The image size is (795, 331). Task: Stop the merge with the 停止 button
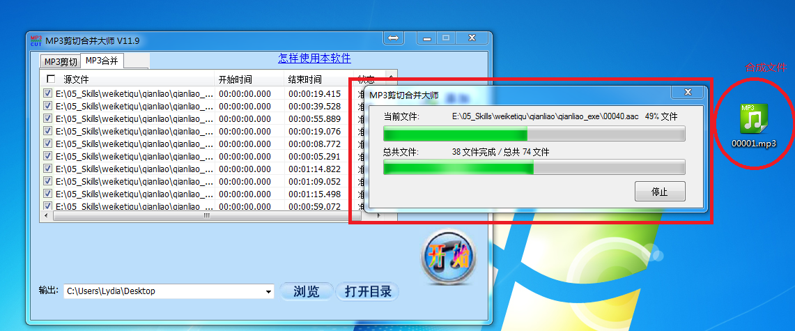[x=660, y=192]
